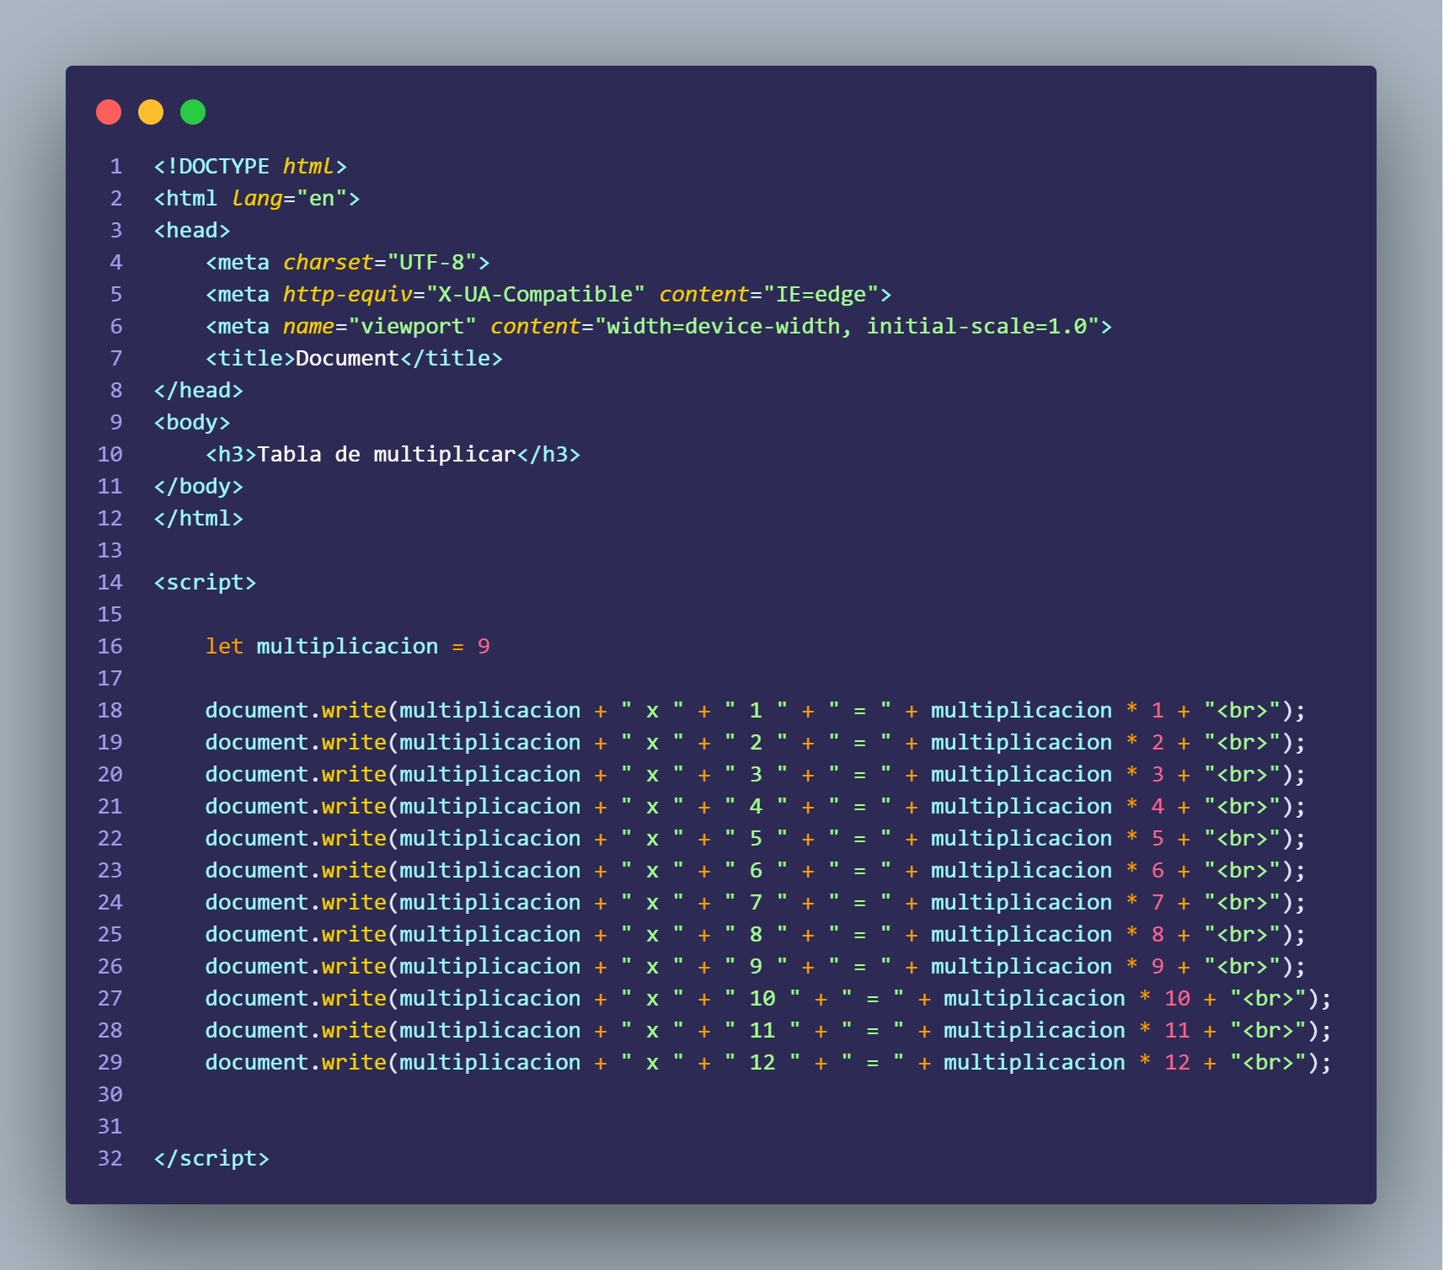
Task: Click the "<br>" string on line 23
Action: 1243,870
